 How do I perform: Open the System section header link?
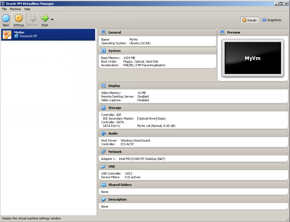[115, 51]
